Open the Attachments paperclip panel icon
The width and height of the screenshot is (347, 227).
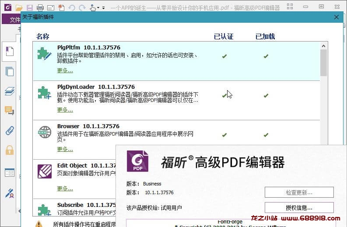pos(10,130)
